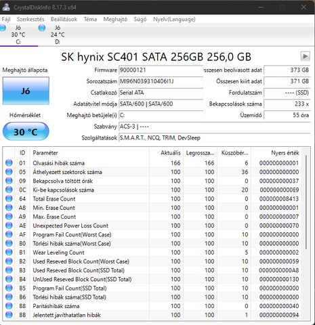The width and height of the screenshot is (315, 325).
Task: Click the 30 °C temperature button
Action: point(26,131)
